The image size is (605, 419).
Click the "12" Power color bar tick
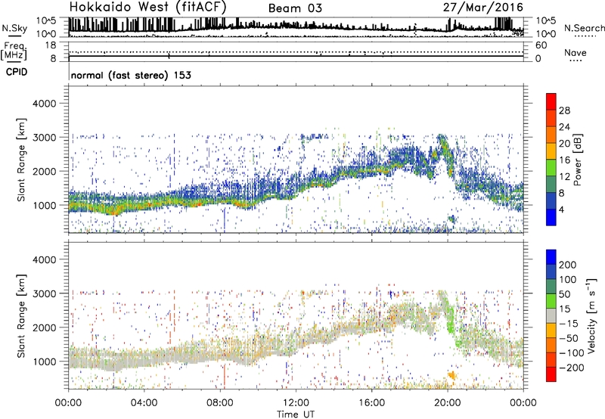pos(564,177)
